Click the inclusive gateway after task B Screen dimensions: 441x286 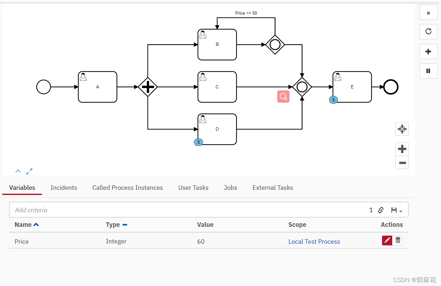tap(275, 45)
